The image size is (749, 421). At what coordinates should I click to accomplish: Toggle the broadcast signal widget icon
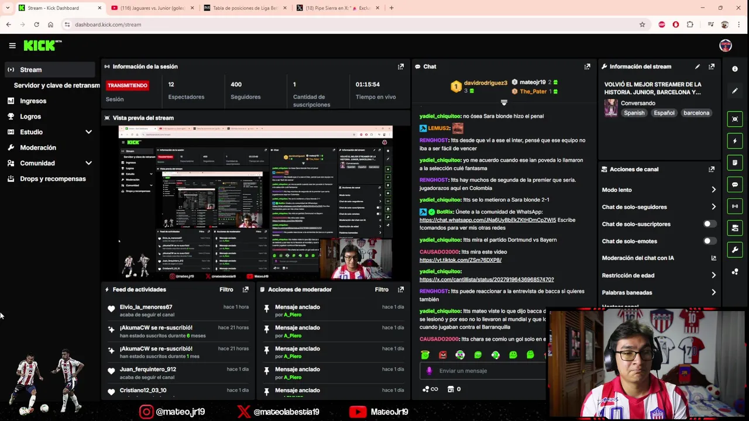pyautogui.click(x=735, y=206)
